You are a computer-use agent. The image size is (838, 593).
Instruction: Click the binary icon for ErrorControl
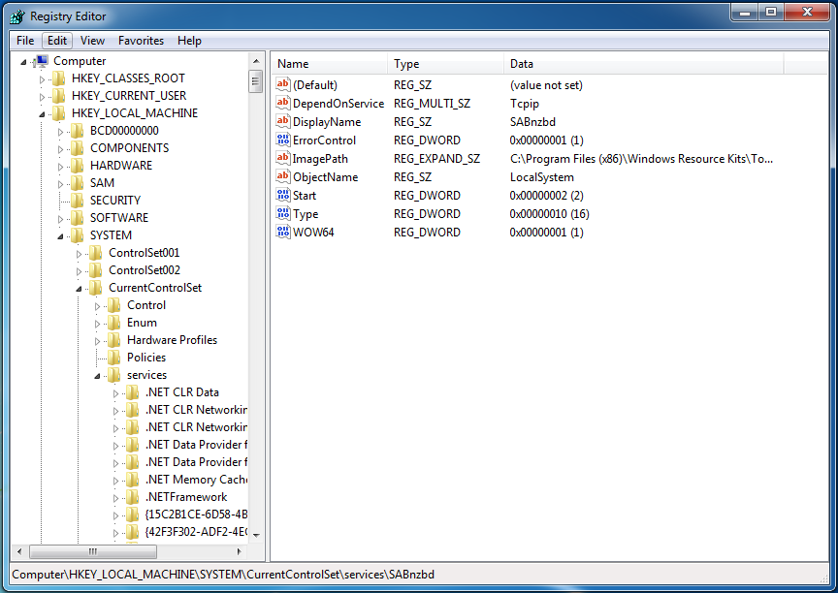[282, 140]
